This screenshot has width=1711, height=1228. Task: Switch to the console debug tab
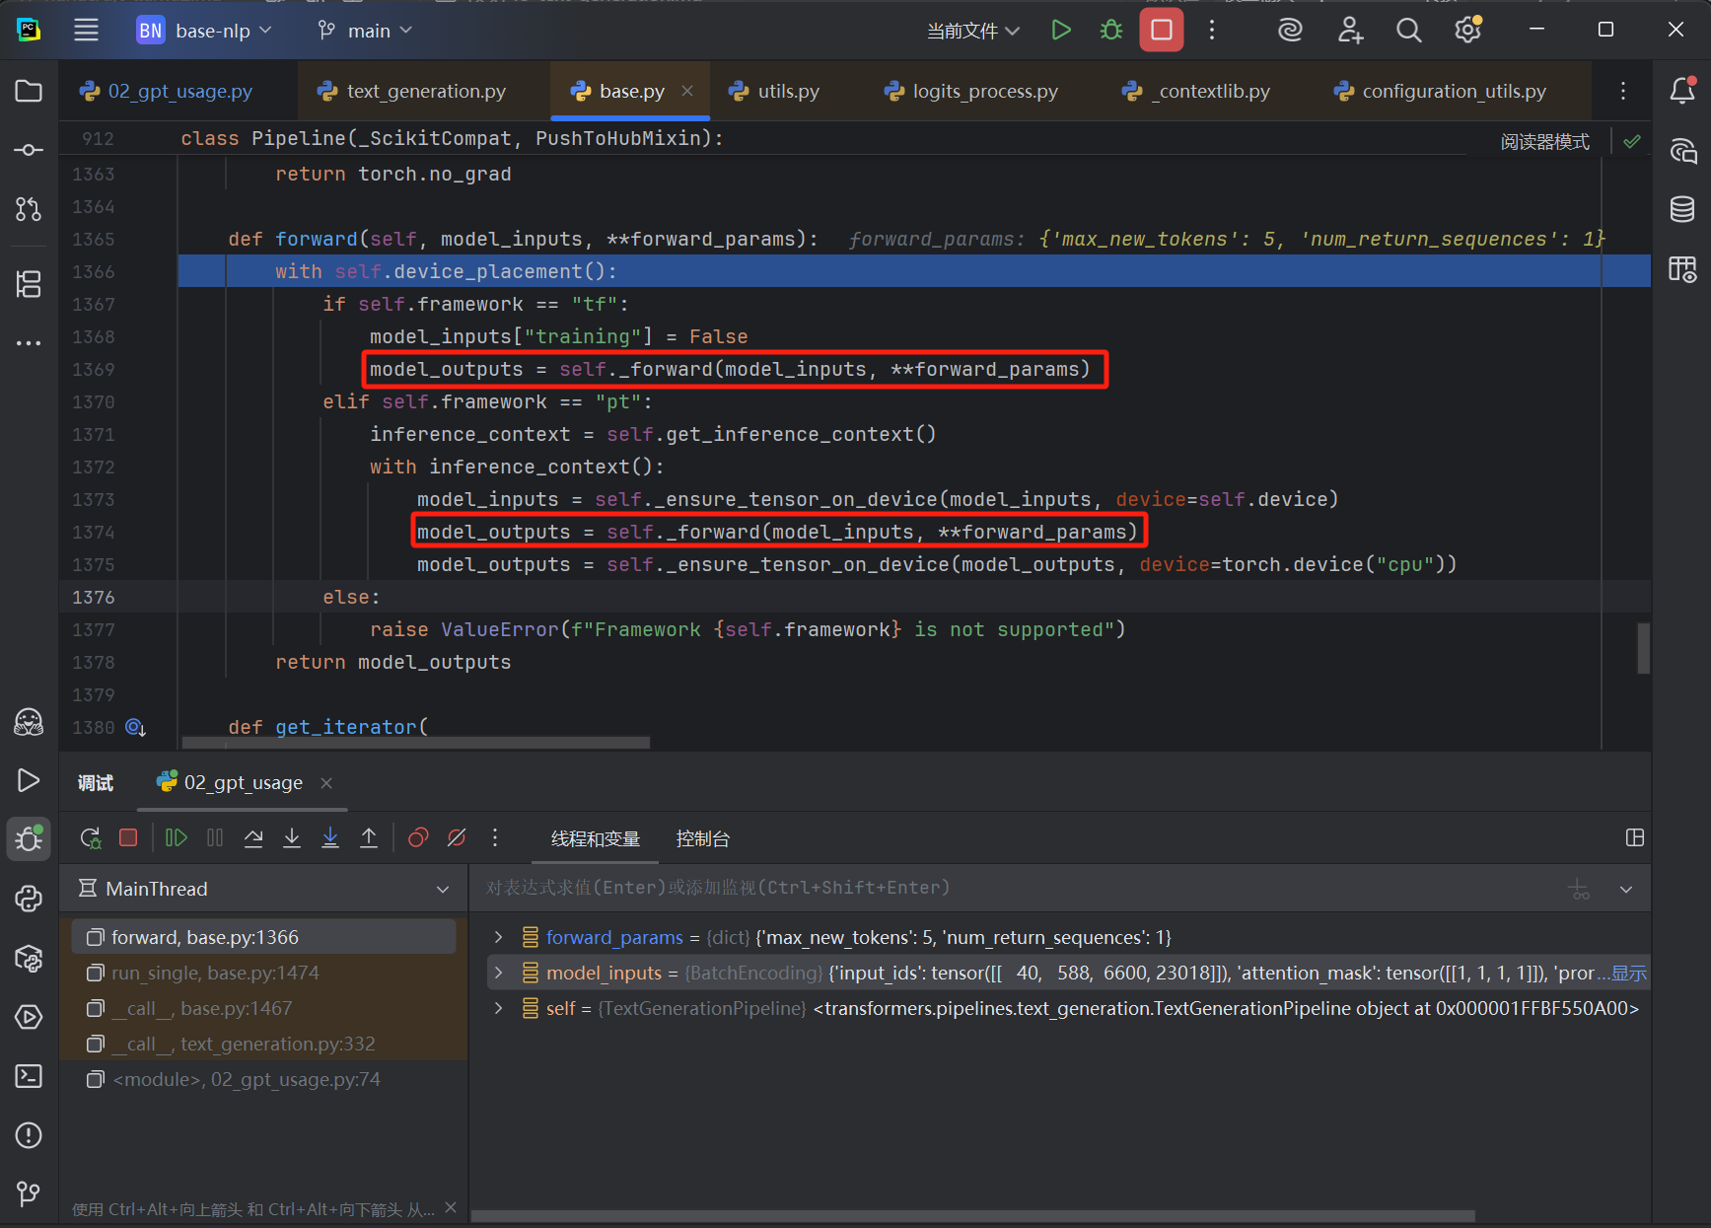point(702,838)
